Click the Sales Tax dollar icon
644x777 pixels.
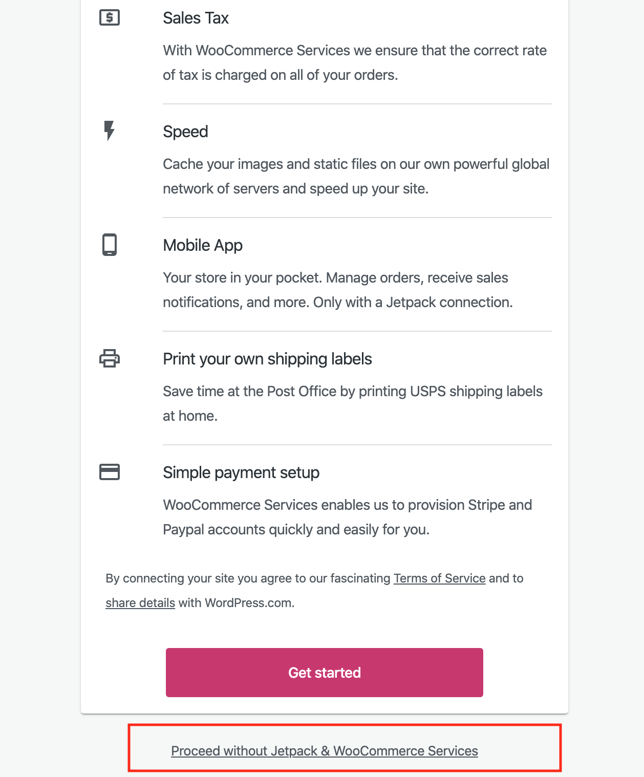pyautogui.click(x=110, y=18)
